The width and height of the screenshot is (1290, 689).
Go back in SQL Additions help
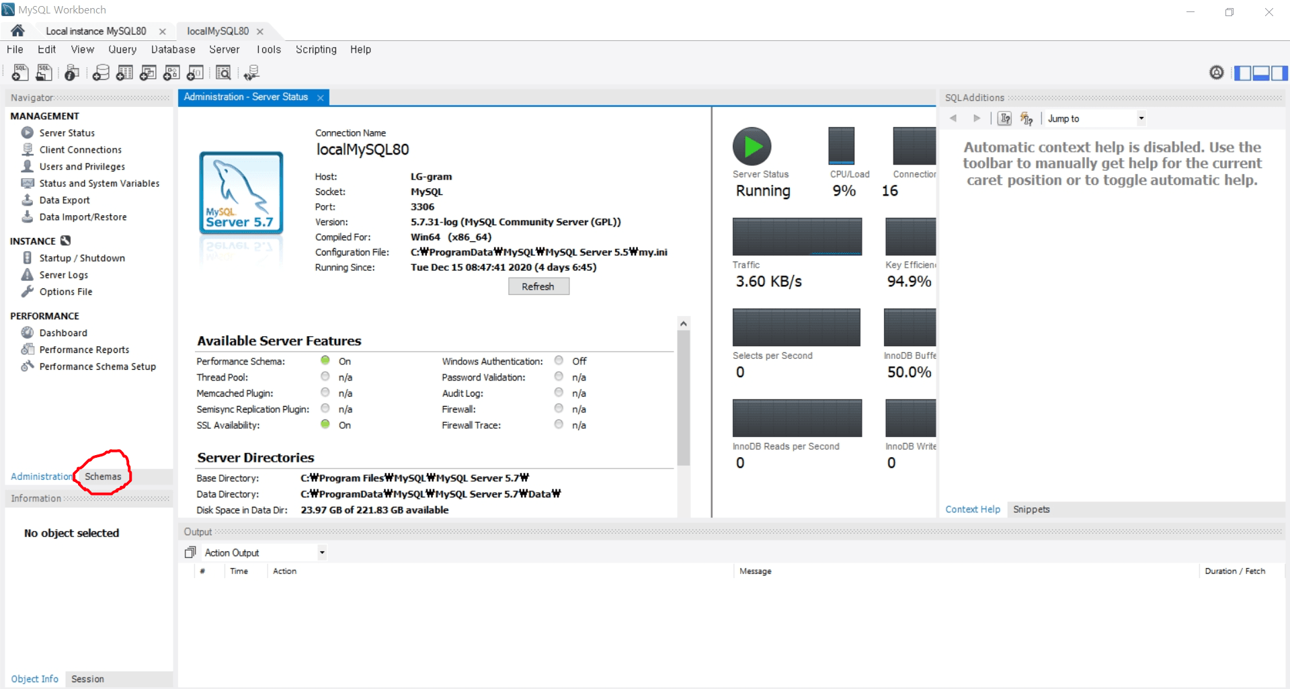click(953, 118)
